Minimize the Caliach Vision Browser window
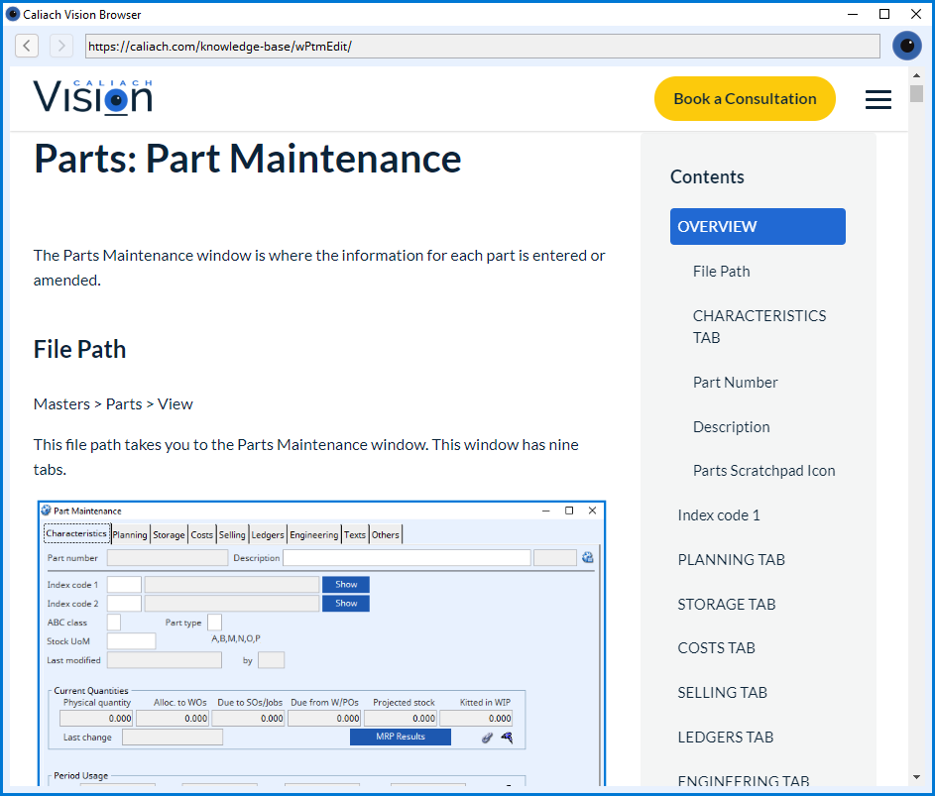The image size is (935, 796). click(853, 14)
